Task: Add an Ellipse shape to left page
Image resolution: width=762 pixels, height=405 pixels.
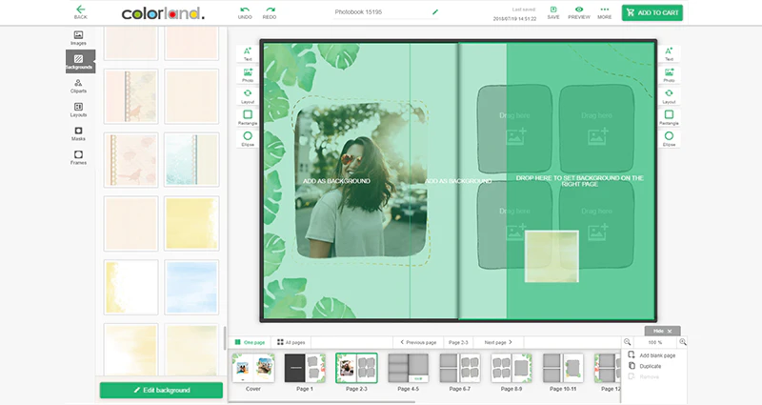Action: [248, 138]
